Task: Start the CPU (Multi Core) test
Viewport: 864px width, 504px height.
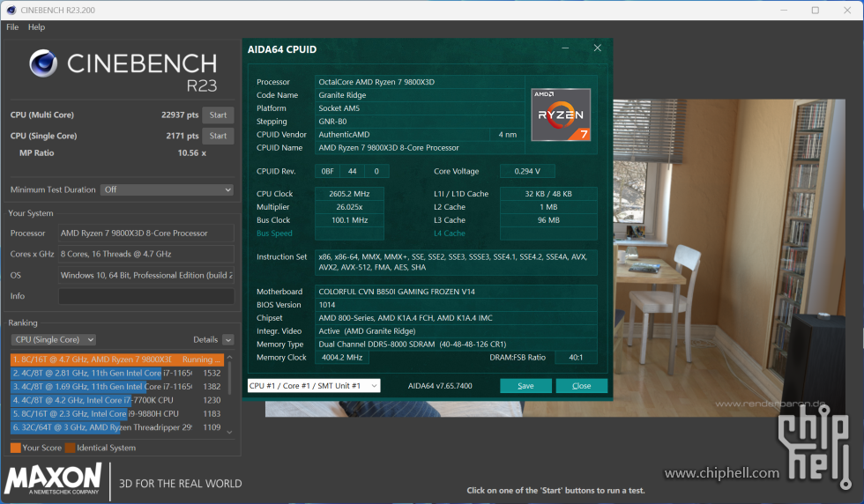Action: [x=219, y=115]
